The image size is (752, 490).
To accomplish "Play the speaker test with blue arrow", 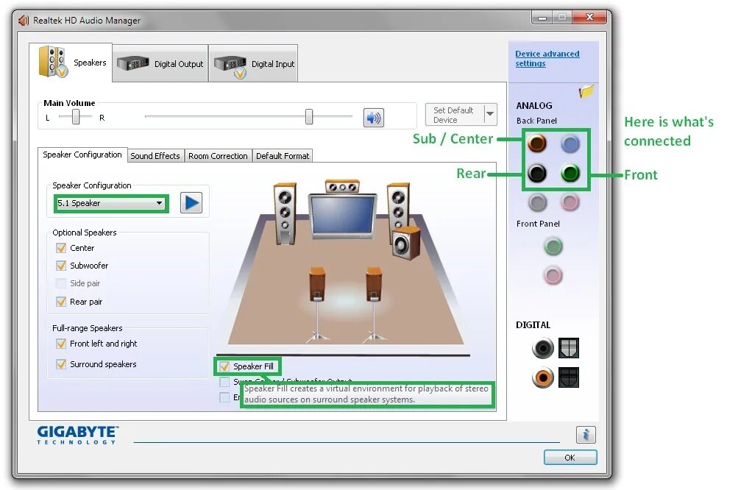I will [191, 203].
